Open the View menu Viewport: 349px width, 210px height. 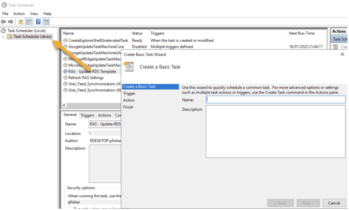click(x=34, y=14)
